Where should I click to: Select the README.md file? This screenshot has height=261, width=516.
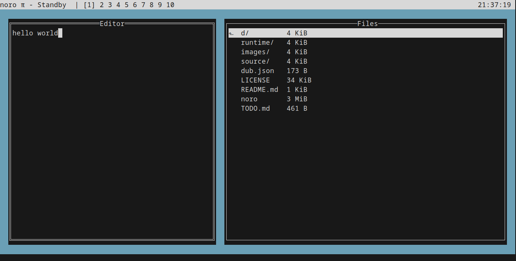tap(260, 90)
